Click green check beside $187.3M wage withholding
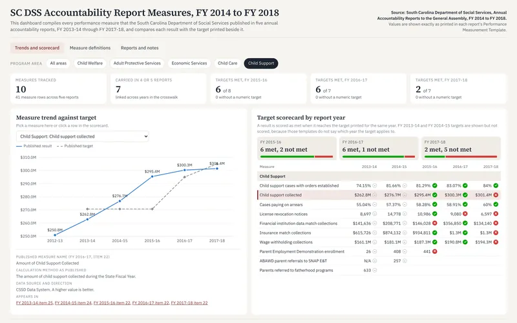 (434, 242)
